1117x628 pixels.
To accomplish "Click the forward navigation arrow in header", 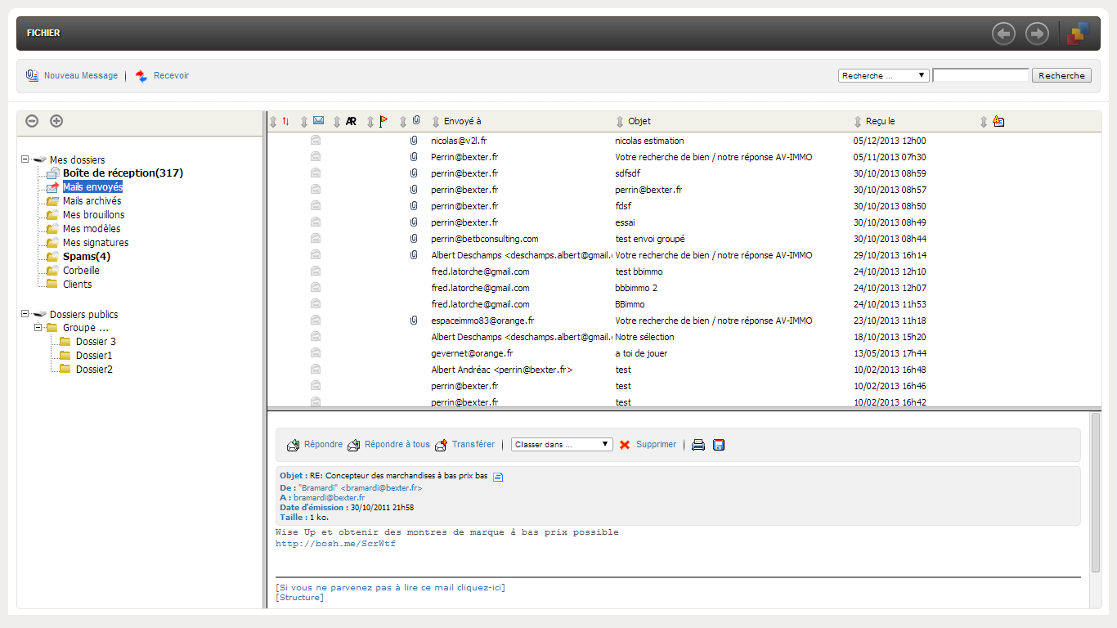I will click(1037, 34).
